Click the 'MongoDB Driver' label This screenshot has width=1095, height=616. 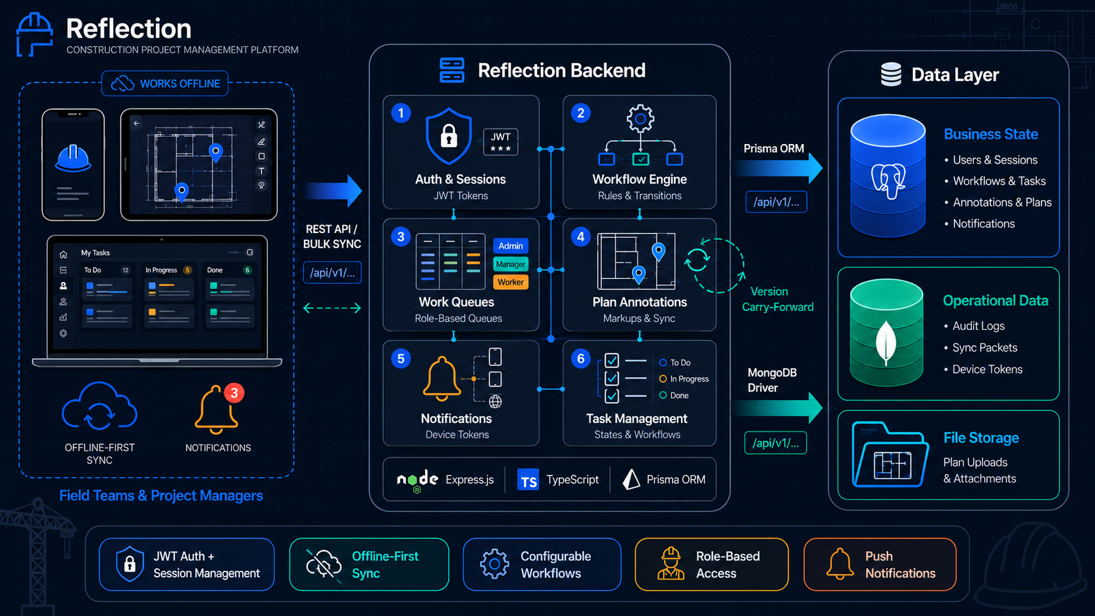pos(772,380)
